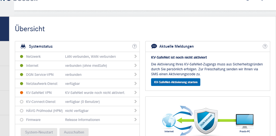Click 'verbunden (ohne medSafe)' status text
This screenshot has height=136, width=276.
pyautogui.click(x=86, y=66)
